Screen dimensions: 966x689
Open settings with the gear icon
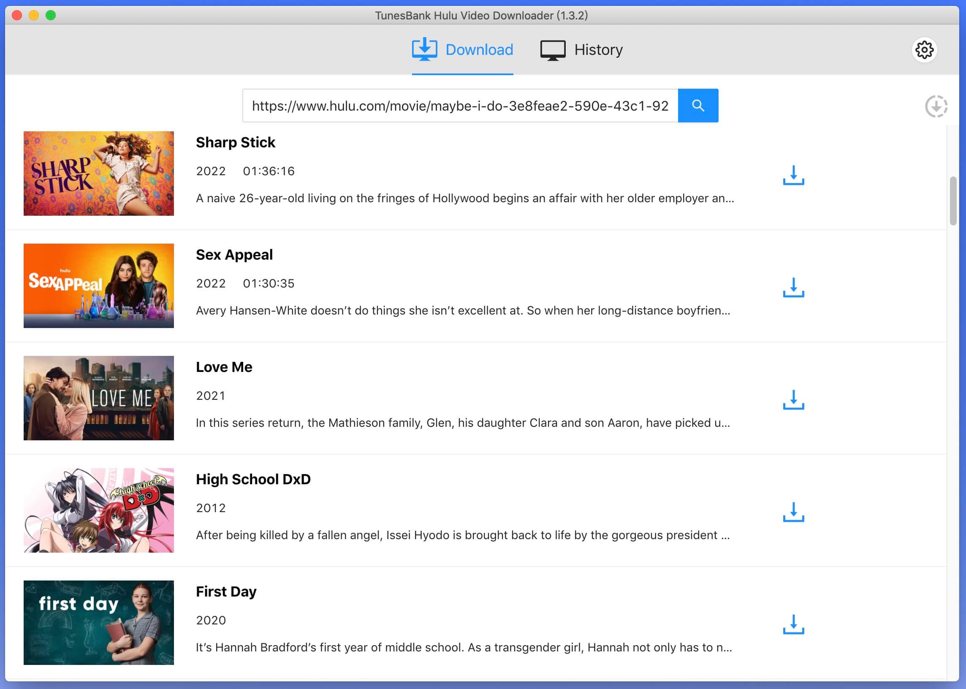[x=924, y=50]
